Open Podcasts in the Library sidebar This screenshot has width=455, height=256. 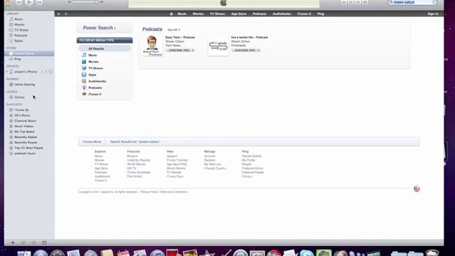tap(21, 36)
